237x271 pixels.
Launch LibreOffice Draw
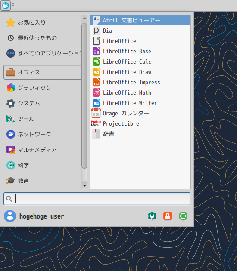pyautogui.click(x=140, y=72)
